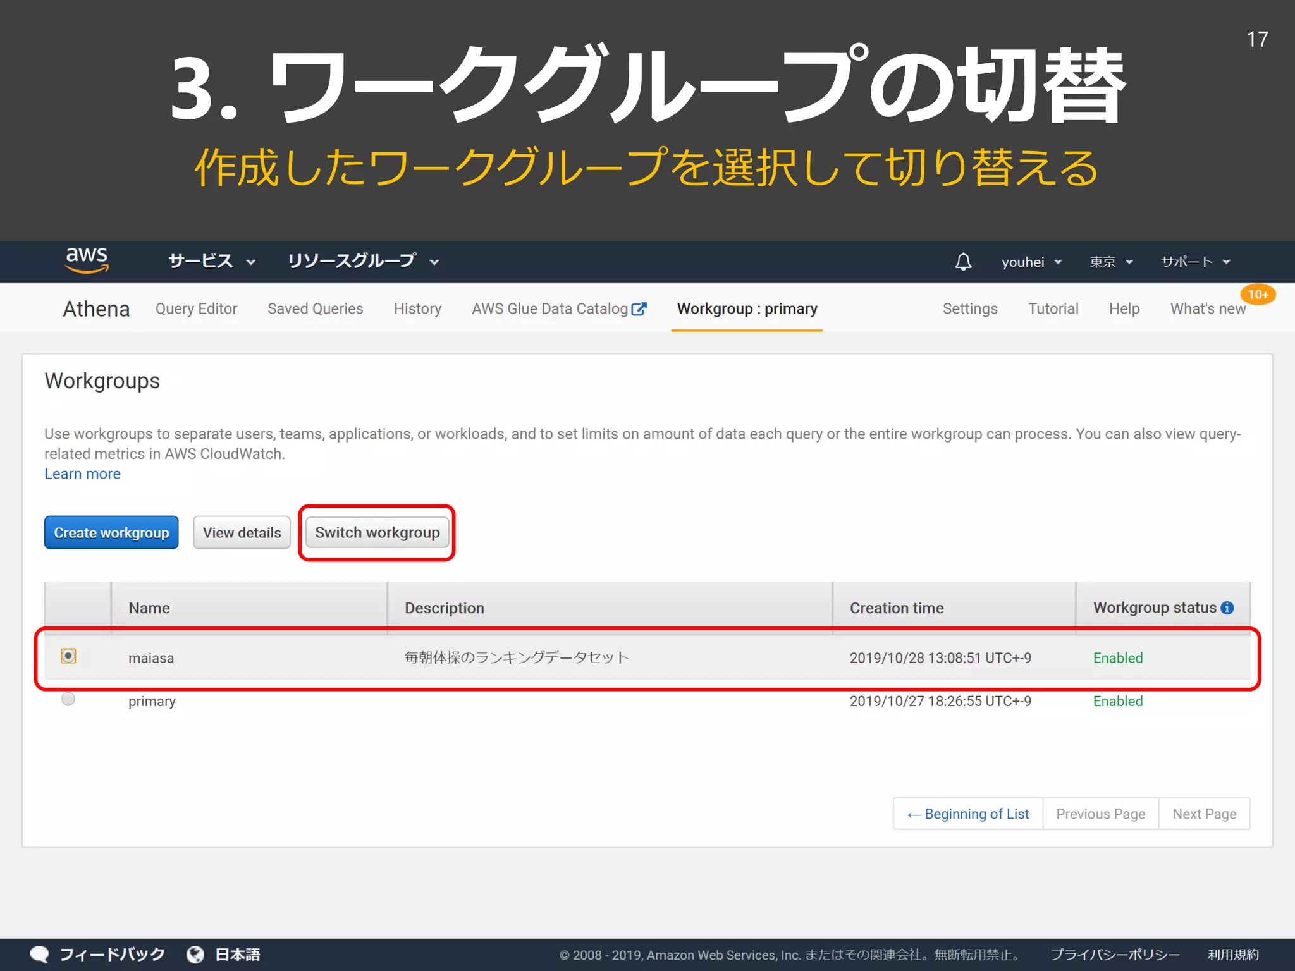
Task: Open the サポート support dropdown
Action: pyautogui.click(x=1195, y=262)
